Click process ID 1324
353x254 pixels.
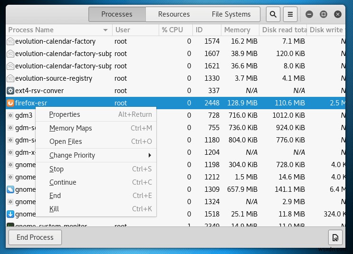(x=212, y=202)
